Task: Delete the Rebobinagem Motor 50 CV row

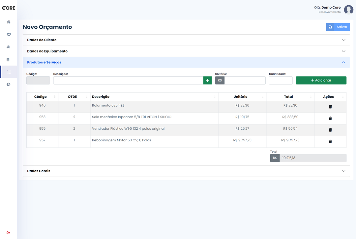Action: [330, 141]
